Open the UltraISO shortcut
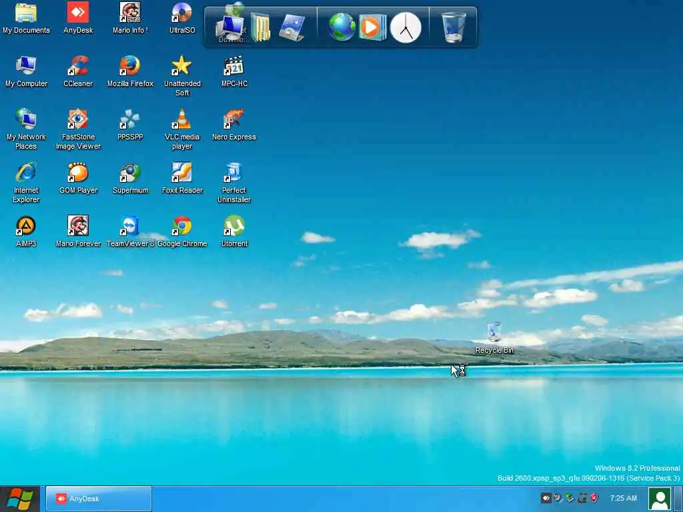683x512 pixels. pyautogui.click(x=182, y=18)
